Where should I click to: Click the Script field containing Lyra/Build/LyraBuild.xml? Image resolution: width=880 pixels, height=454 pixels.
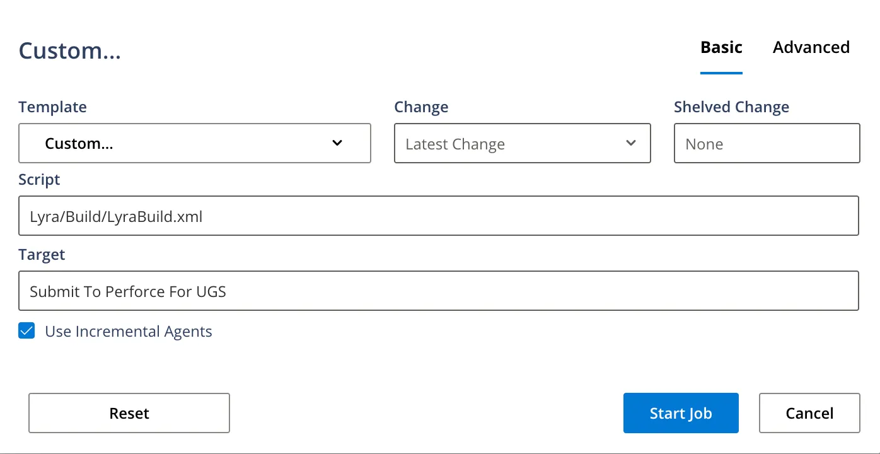click(x=438, y=216)
